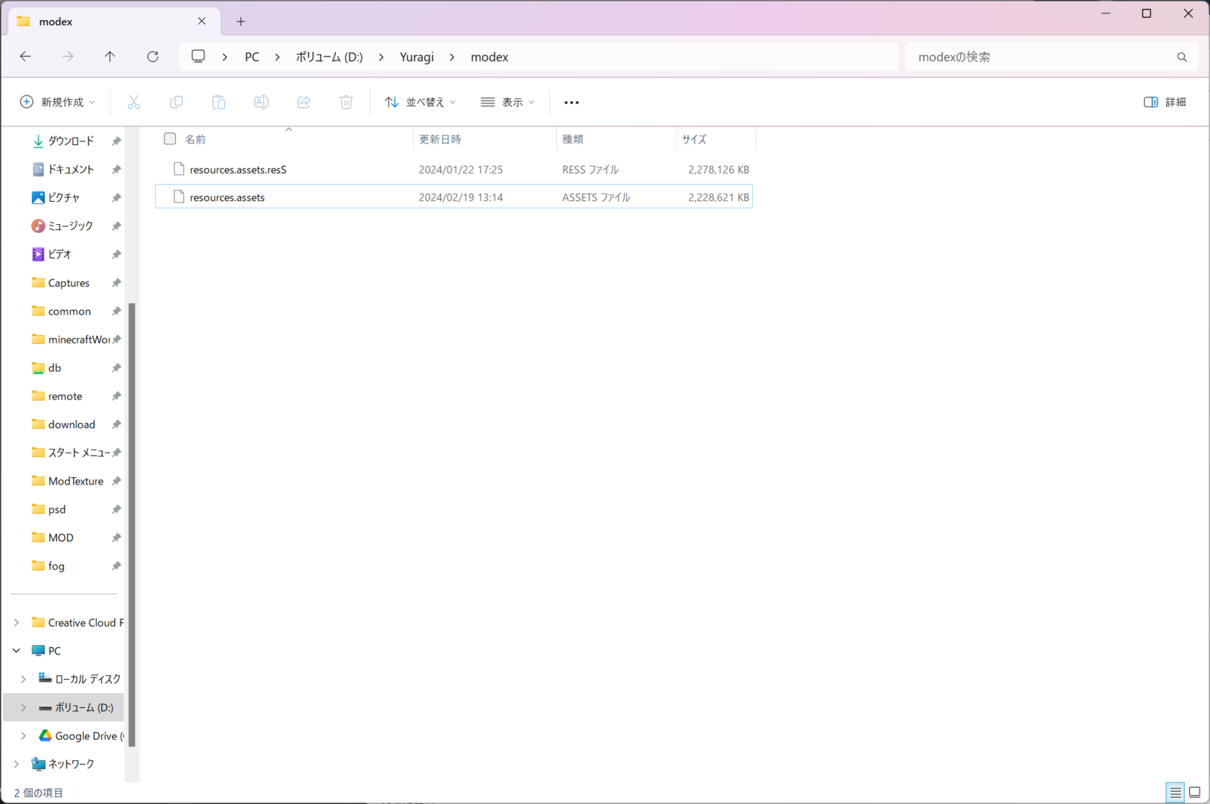Screen dimensions: 1210x804
Task: Open the 新規作成 dropdown
Action: pyautogui.click(x=57, y=102)
